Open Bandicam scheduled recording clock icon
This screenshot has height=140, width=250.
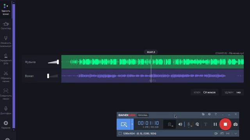click(209, 114)
